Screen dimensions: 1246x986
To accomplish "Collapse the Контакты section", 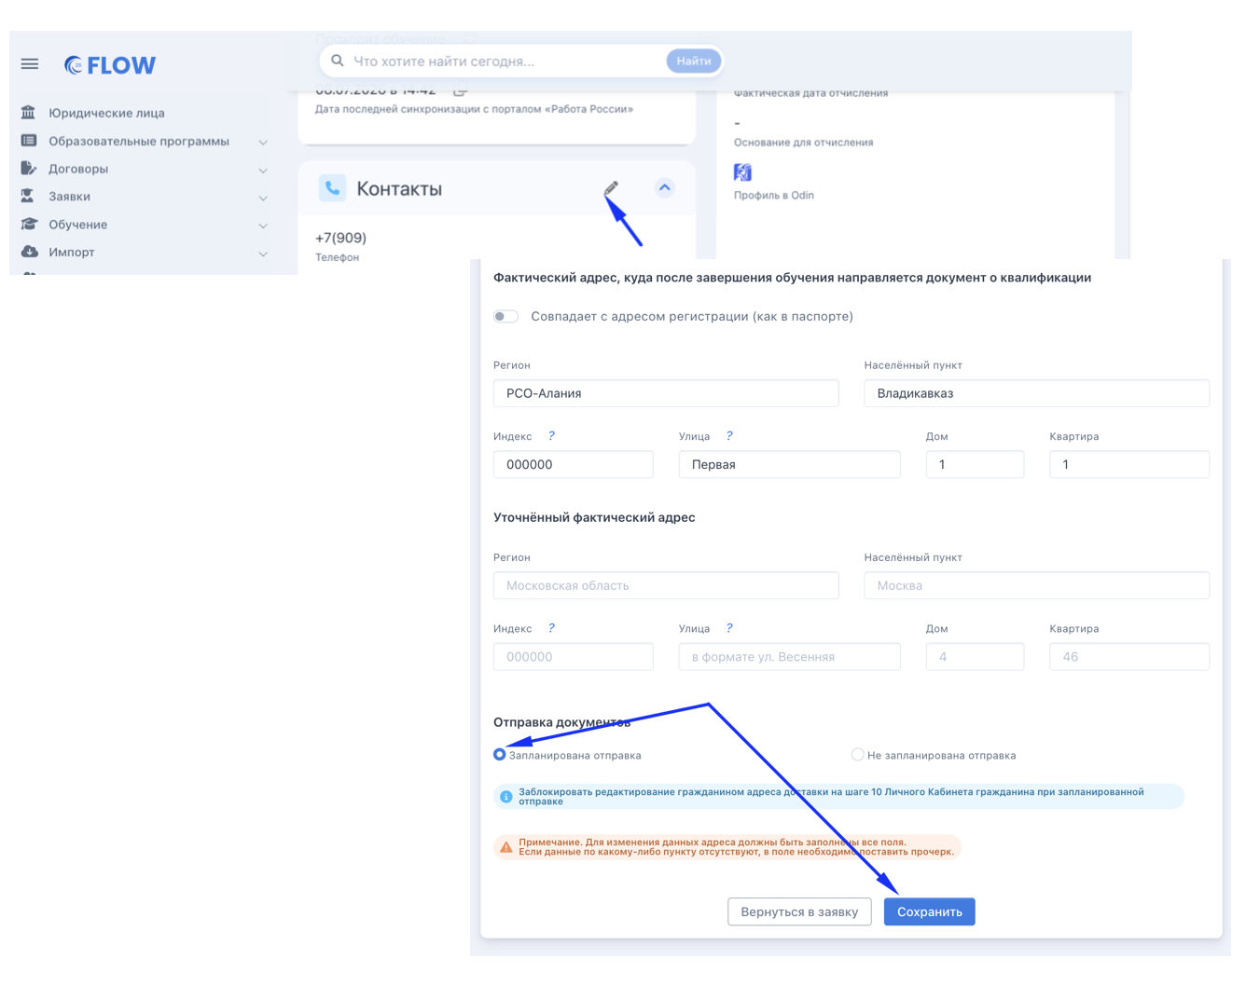I will click(665, 188).
